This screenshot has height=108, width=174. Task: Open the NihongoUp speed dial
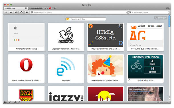(x=26, y=37)
